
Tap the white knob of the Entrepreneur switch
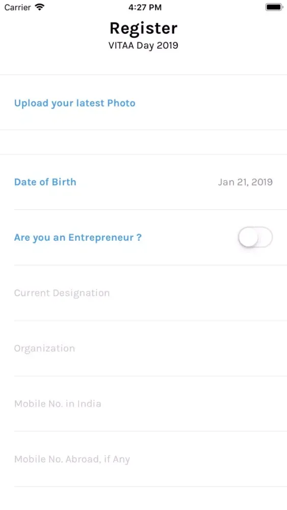coord(248,238)
